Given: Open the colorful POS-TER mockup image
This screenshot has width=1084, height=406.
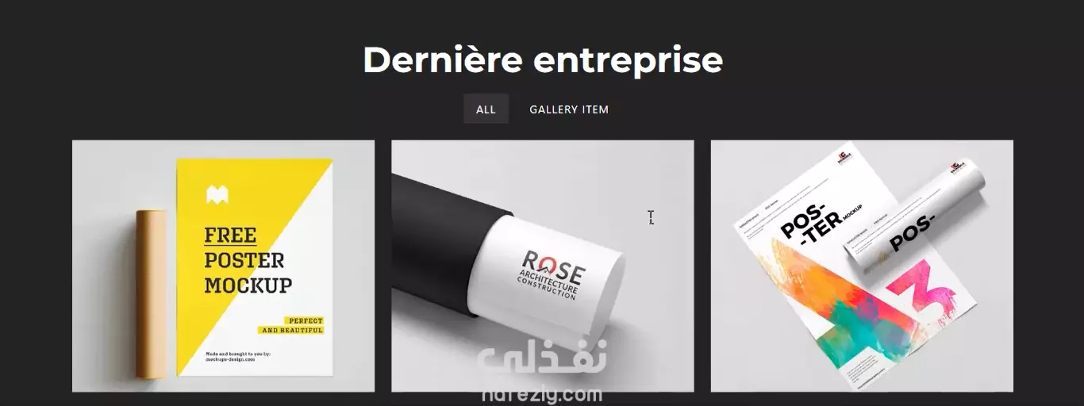Looking at the screenshot, I should pos(862,266).
